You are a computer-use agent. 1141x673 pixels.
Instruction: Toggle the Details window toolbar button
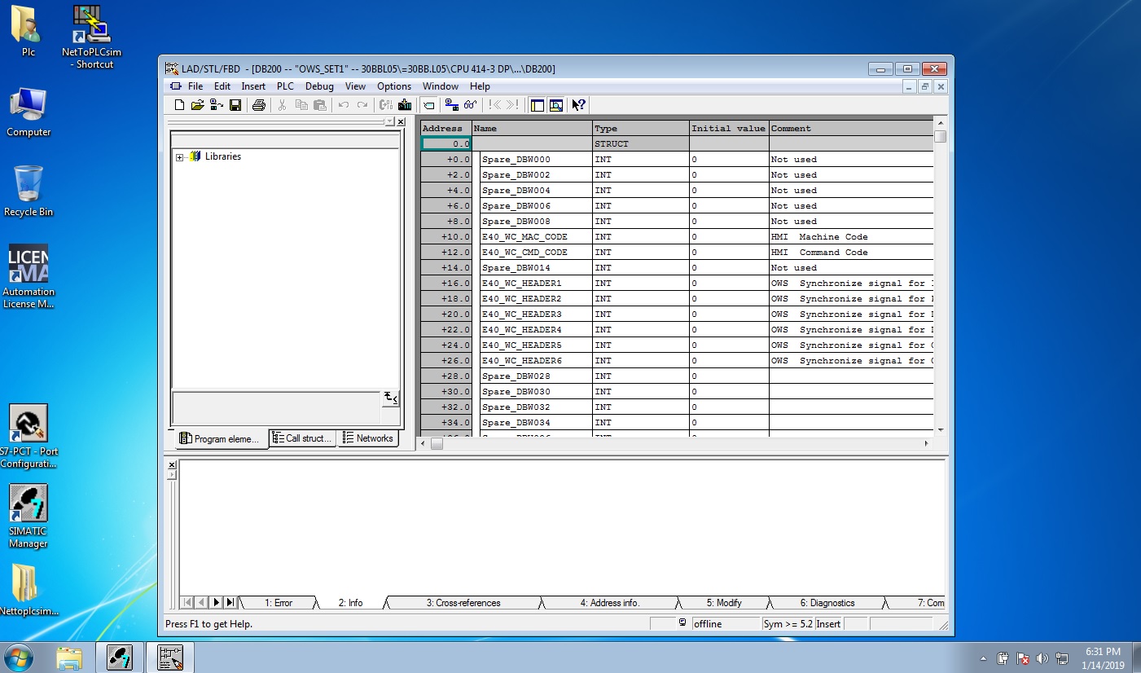(x=556, y=105)
